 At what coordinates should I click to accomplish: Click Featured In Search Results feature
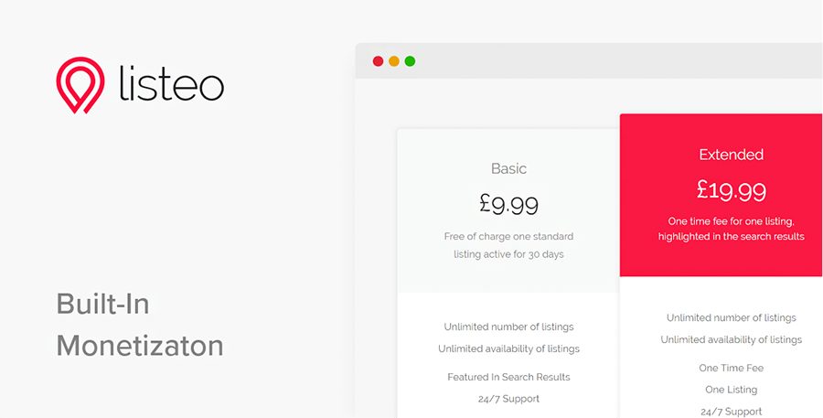(x=508, y=377)
